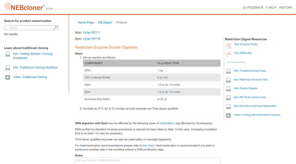Open Info: Dam-Dcm and CpG Methylation link
296x164 pixels.
tap(255, 106)
